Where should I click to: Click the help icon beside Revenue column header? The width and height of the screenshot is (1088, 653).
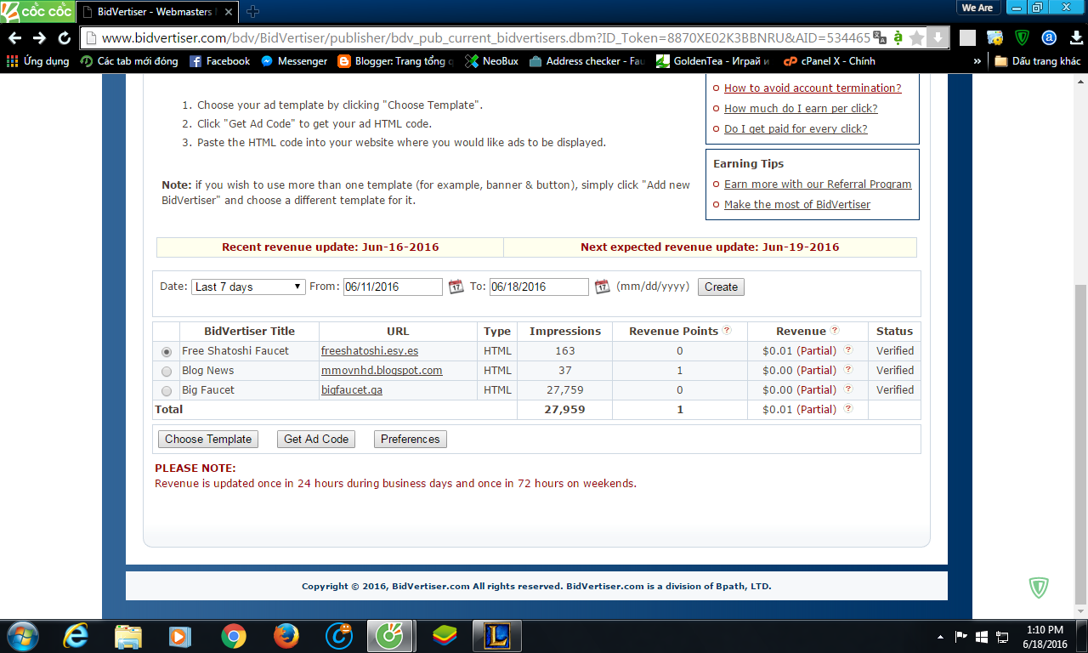point(835,331)
